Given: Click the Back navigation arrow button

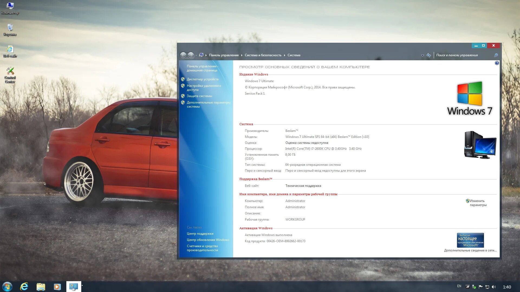Looking at the screenshot, I should (x=183, y=55).
